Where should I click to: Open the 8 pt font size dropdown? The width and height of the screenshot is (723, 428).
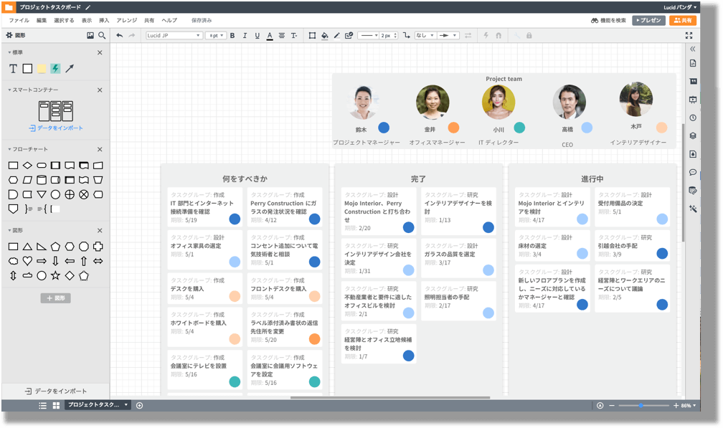tap(215, 35)
